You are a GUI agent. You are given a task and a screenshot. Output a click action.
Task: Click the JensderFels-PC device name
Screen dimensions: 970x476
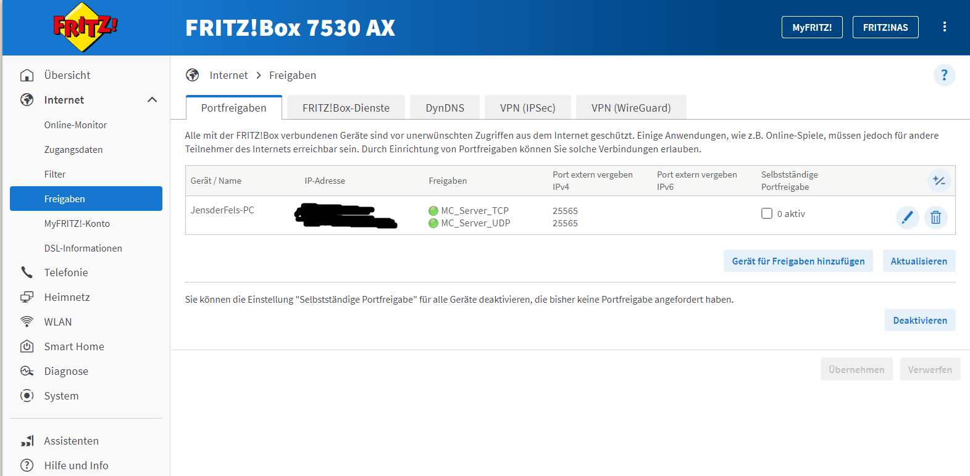coord(222,210)
